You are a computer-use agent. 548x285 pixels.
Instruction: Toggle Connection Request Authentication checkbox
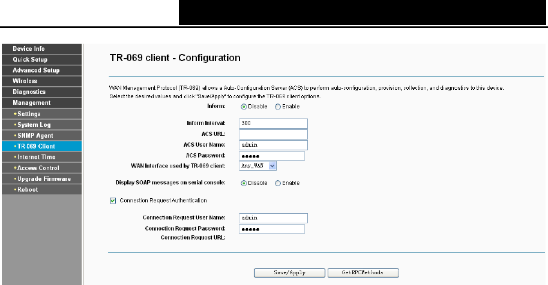click(113, 201)
